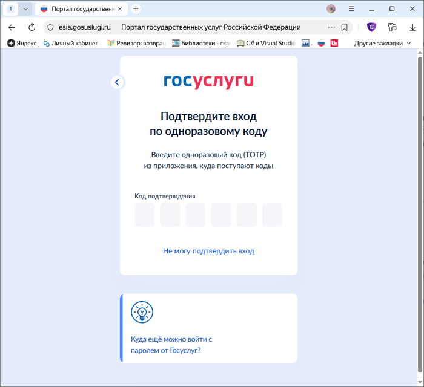Expand the Другие закладки bookmarks folder
Viewport: 424px width, 387px height.
point(382,43)
